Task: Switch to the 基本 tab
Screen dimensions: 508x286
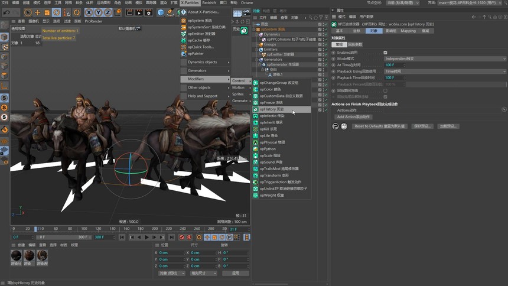Action: [339, 31]
